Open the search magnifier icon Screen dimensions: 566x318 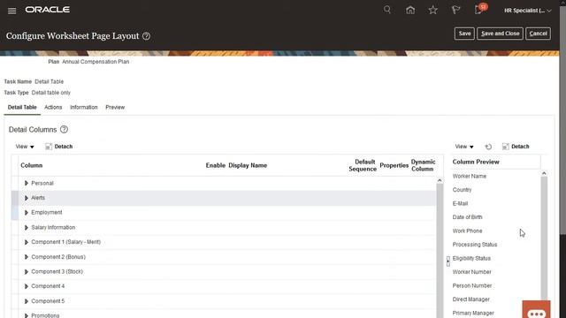pyautogui.click(x=387, y=10)
